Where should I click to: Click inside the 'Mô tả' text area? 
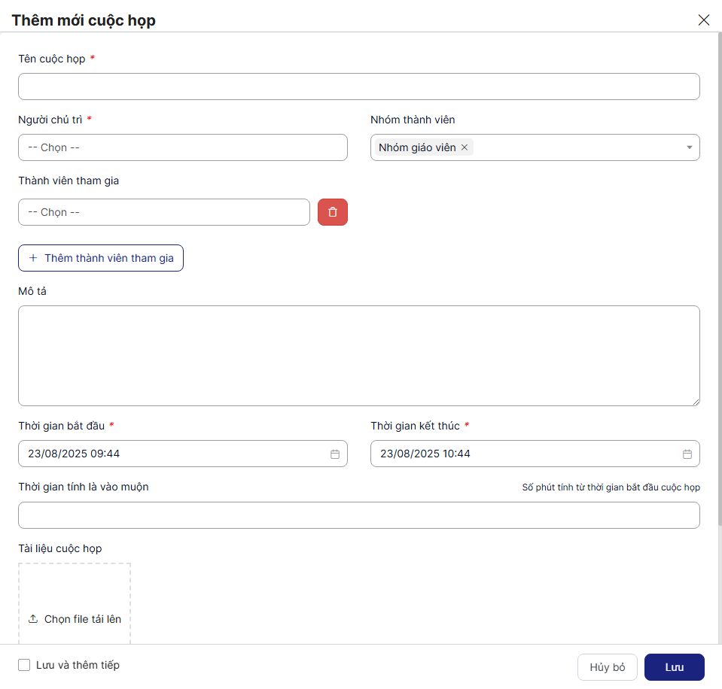(x=358, y=355)
